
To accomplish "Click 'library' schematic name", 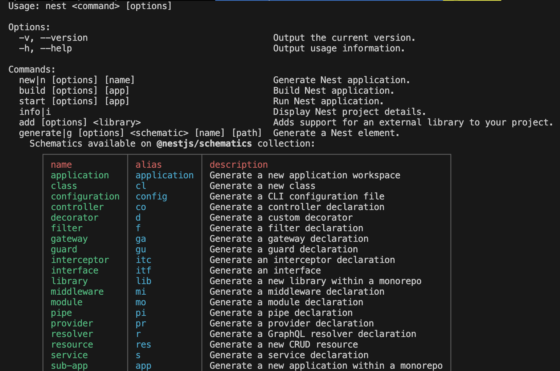I will pos(69,281).
